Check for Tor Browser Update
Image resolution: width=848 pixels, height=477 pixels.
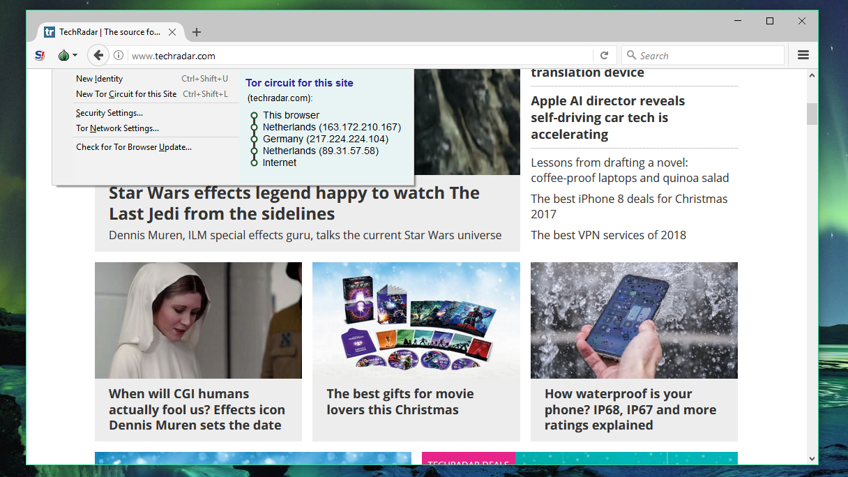(133, 147)
